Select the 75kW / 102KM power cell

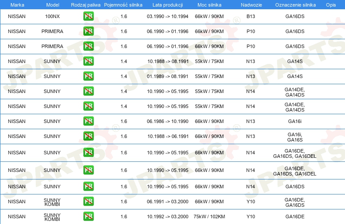click(209, 217)
